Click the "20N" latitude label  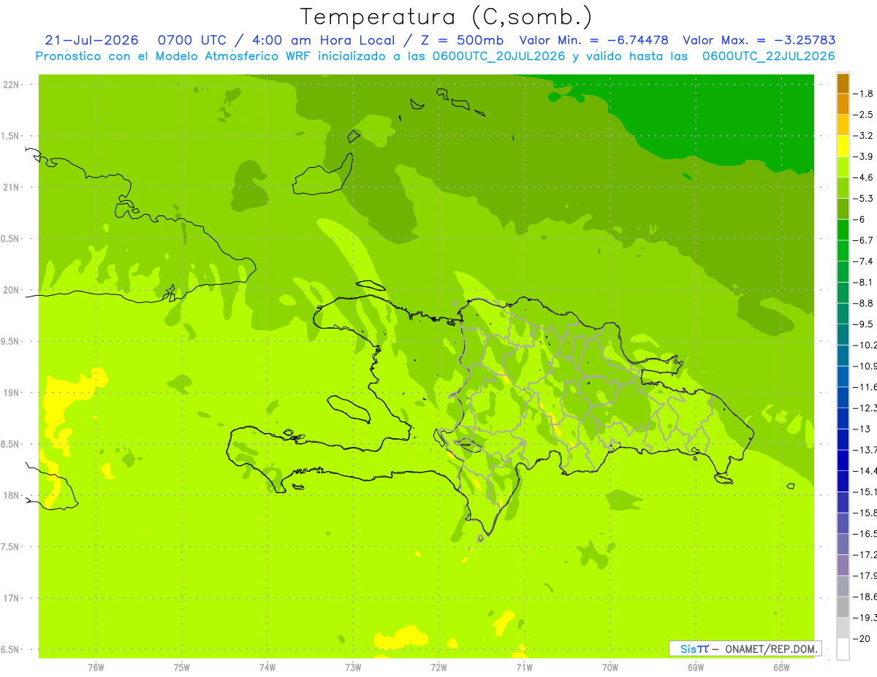[x=11, y=290]
